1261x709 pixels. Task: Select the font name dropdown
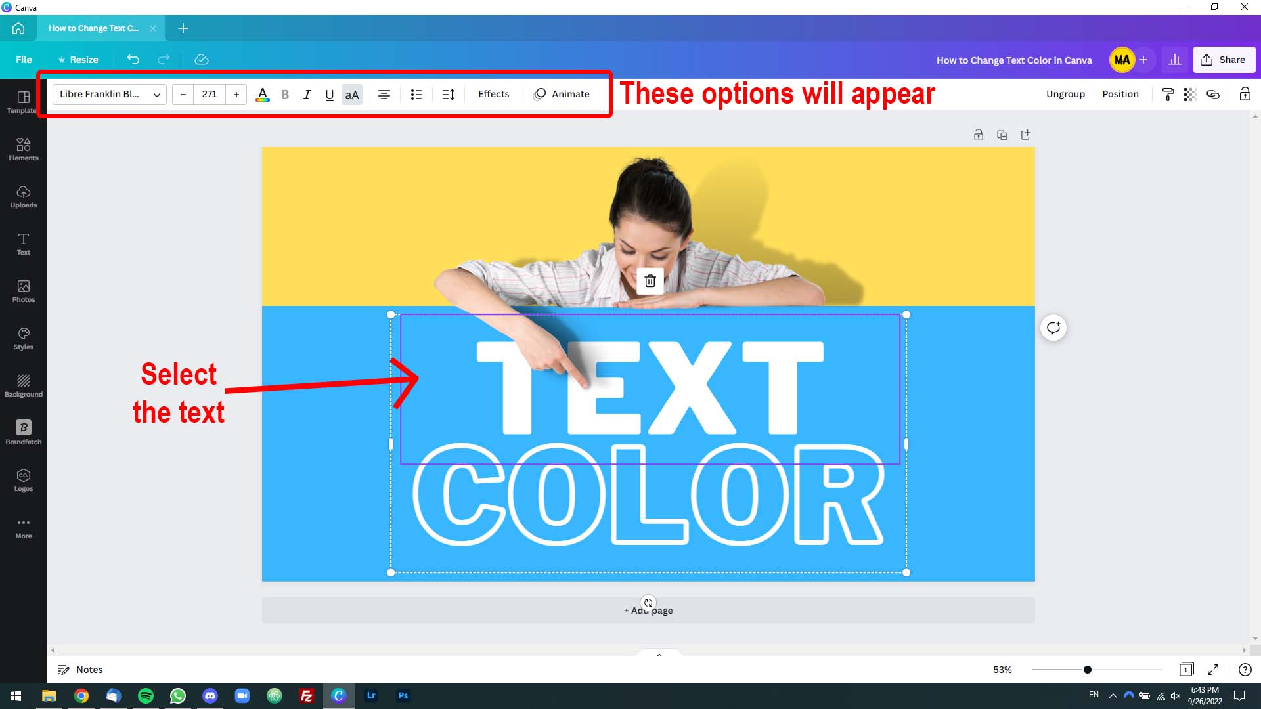(x=109, y=93)
